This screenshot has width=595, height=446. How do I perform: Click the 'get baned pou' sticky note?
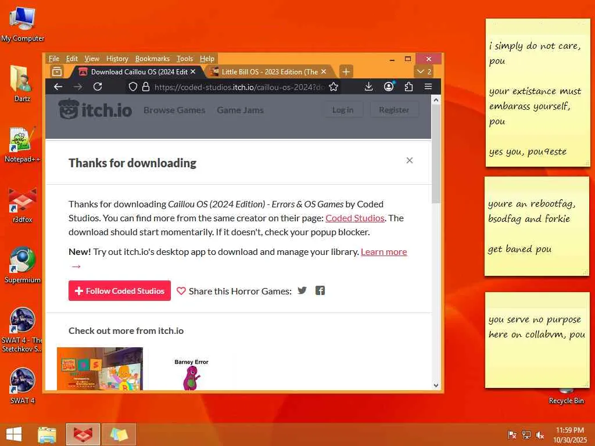(537, 226)
